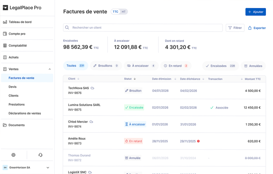Open Devis submenu item
This screenshot has width=273, height=174.
(12, 87)
